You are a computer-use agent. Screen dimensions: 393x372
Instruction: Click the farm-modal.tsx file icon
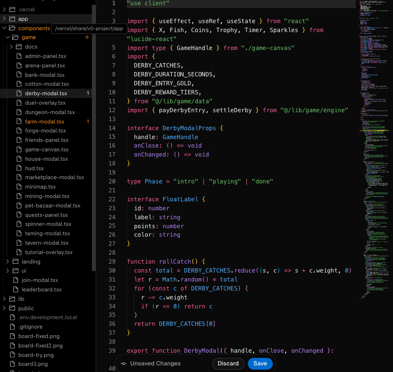[x=19, y=122]
